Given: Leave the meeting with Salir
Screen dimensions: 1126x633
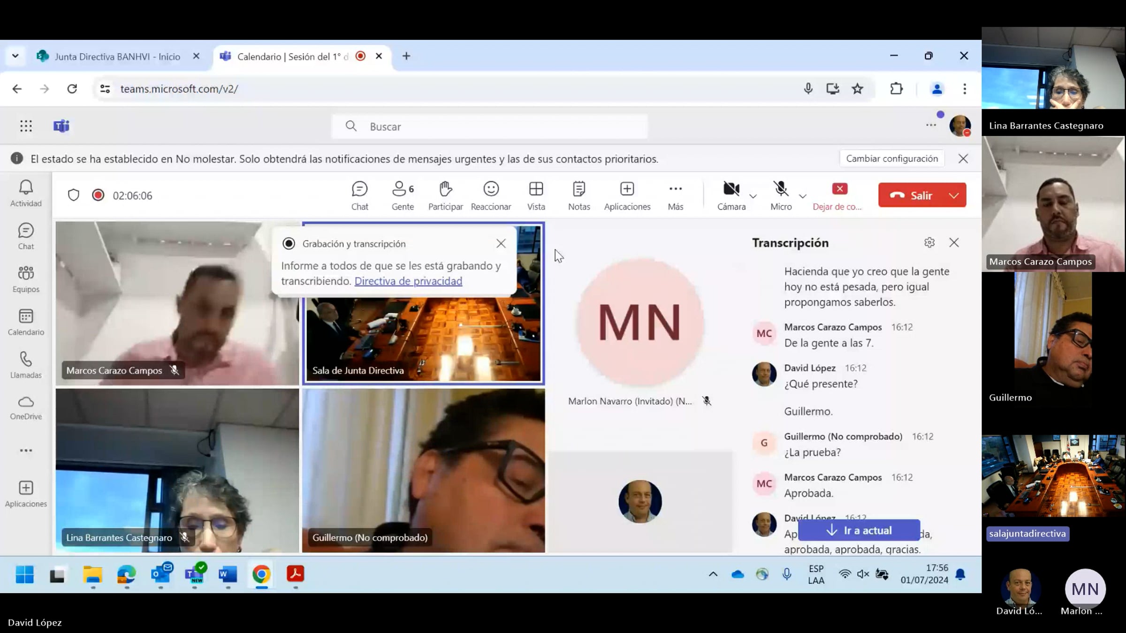Looking at the screenshot, I should tap(911, 195).
